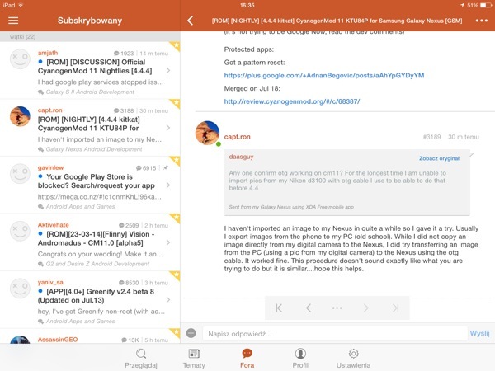The height and width of the screenshot is (371, 495).
Task: Open capt.ron avatar in thread list
Action: click(20, 116)
